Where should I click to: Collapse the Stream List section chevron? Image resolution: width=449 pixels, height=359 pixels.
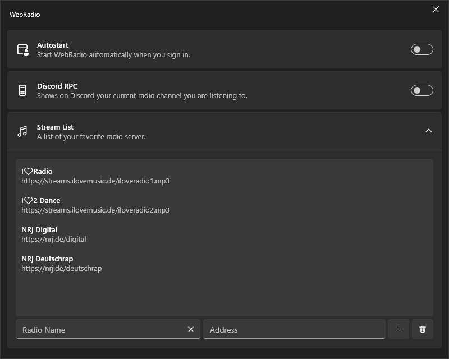click(x=429, y=131)
